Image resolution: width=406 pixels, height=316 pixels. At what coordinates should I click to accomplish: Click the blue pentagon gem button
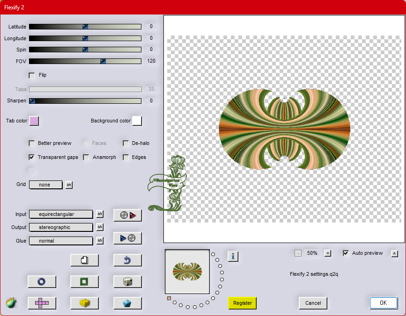point(127,303)
